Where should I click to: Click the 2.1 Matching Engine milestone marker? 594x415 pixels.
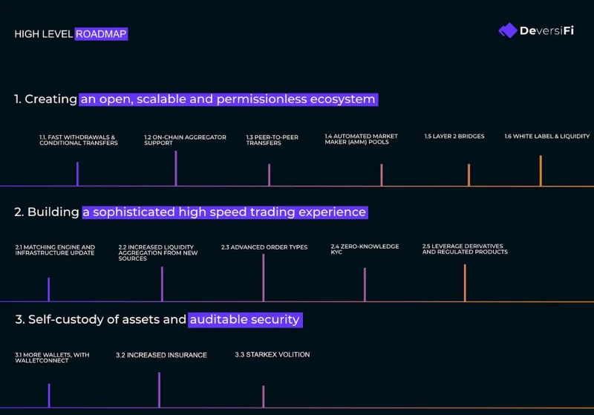(x=48, y=290)
